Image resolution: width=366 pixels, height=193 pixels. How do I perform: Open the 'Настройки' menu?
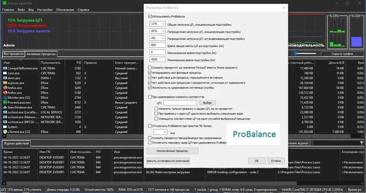point(45,10)
